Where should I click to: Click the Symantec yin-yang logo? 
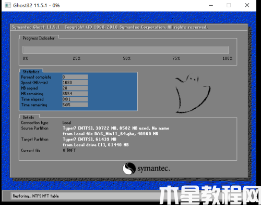pos(129,169)
